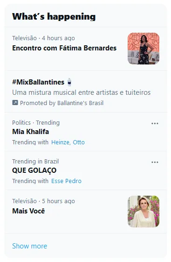Click the Heinze related trend link
171x262 pixels.
pos(61,142)
